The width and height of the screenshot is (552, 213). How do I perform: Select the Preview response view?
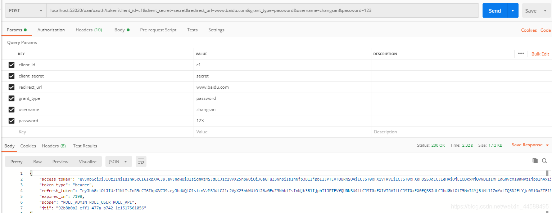pyautogui.click(x=60, y=161)
